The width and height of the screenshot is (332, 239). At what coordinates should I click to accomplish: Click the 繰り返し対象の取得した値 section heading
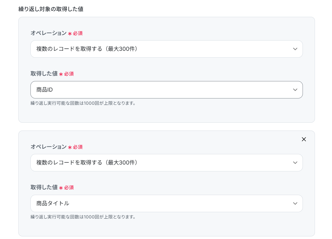(x=51, y=9)
